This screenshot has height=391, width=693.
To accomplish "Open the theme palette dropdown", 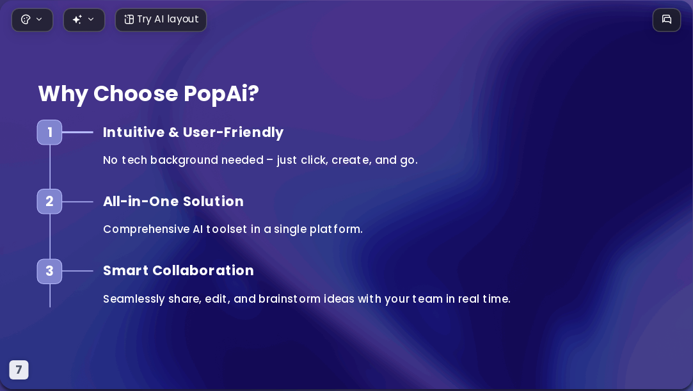I will (x=32, y=20).
